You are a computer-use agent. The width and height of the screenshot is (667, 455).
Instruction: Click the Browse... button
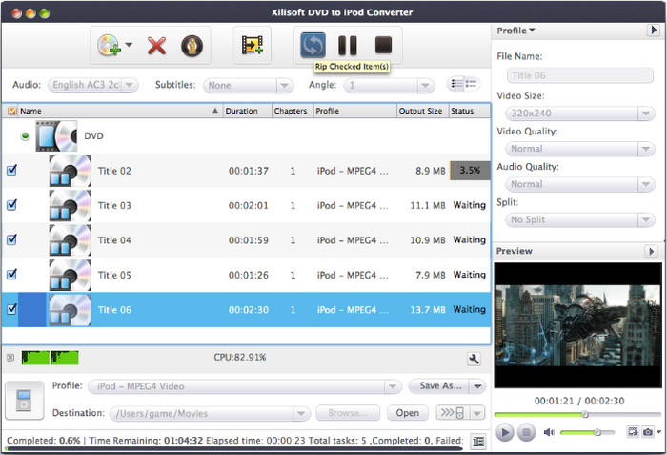[348, 413]
